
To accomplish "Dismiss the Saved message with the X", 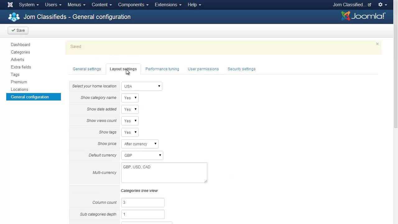I will [x=377, y=44].
